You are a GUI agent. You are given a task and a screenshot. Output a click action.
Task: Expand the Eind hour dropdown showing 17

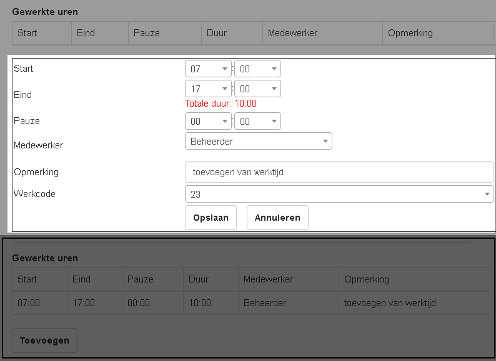coord(208,89)
